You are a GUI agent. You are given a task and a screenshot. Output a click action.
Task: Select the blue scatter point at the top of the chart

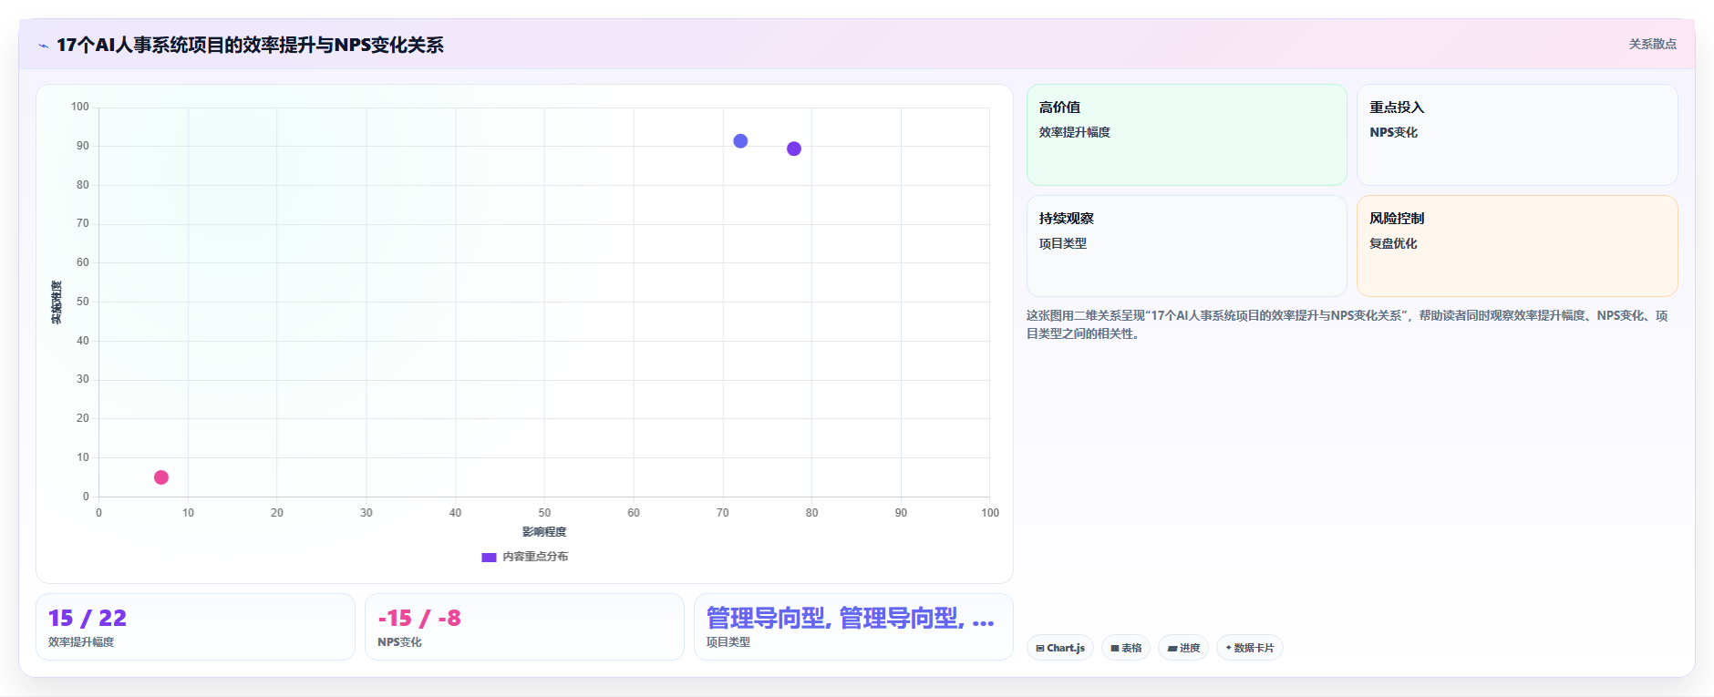740,141
